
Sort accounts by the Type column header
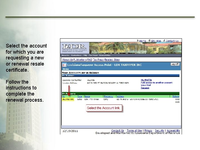tap(80, 96)
